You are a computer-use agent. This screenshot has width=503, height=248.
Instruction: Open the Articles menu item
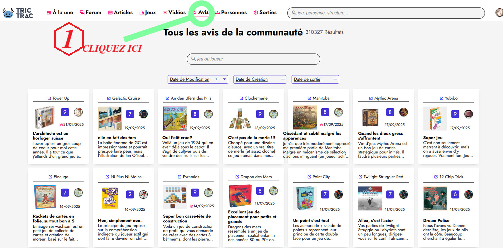[x=120, y=12]
